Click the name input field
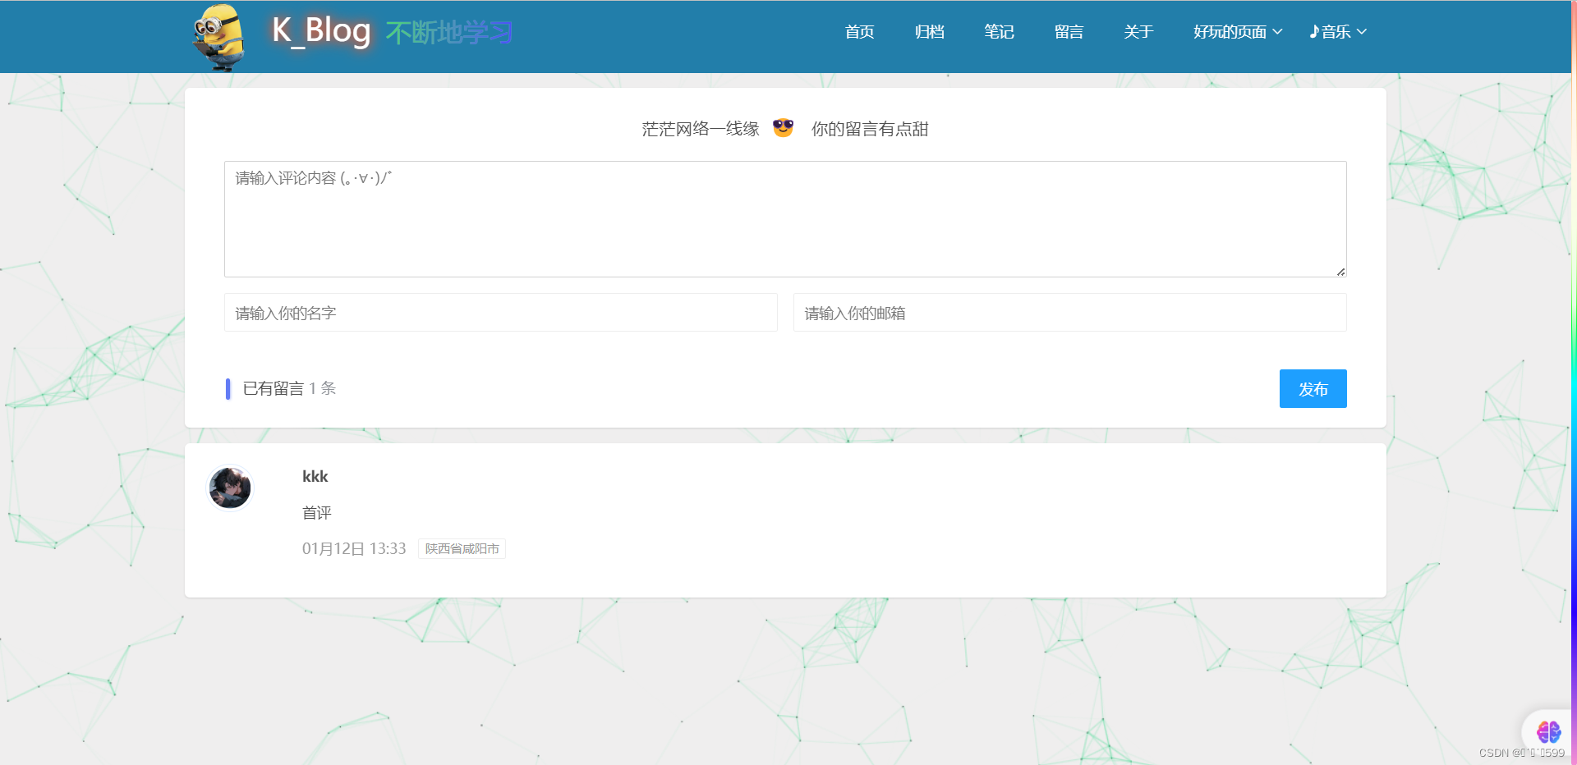 pos(501,313)
